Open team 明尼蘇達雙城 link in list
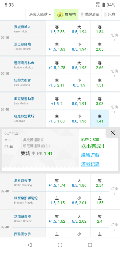 24,116
